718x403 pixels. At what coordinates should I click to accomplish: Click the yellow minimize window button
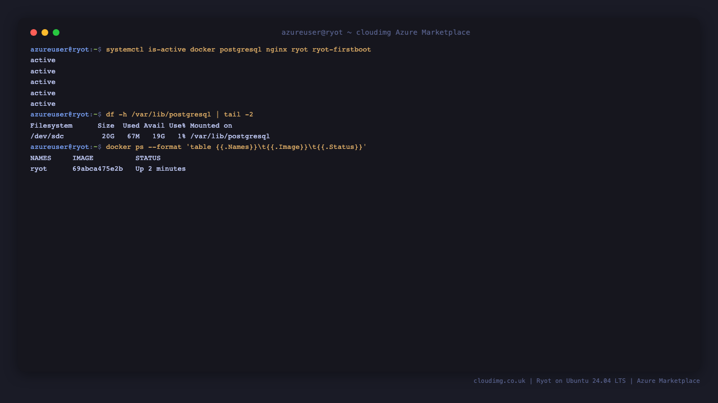[x=45, y=32]
